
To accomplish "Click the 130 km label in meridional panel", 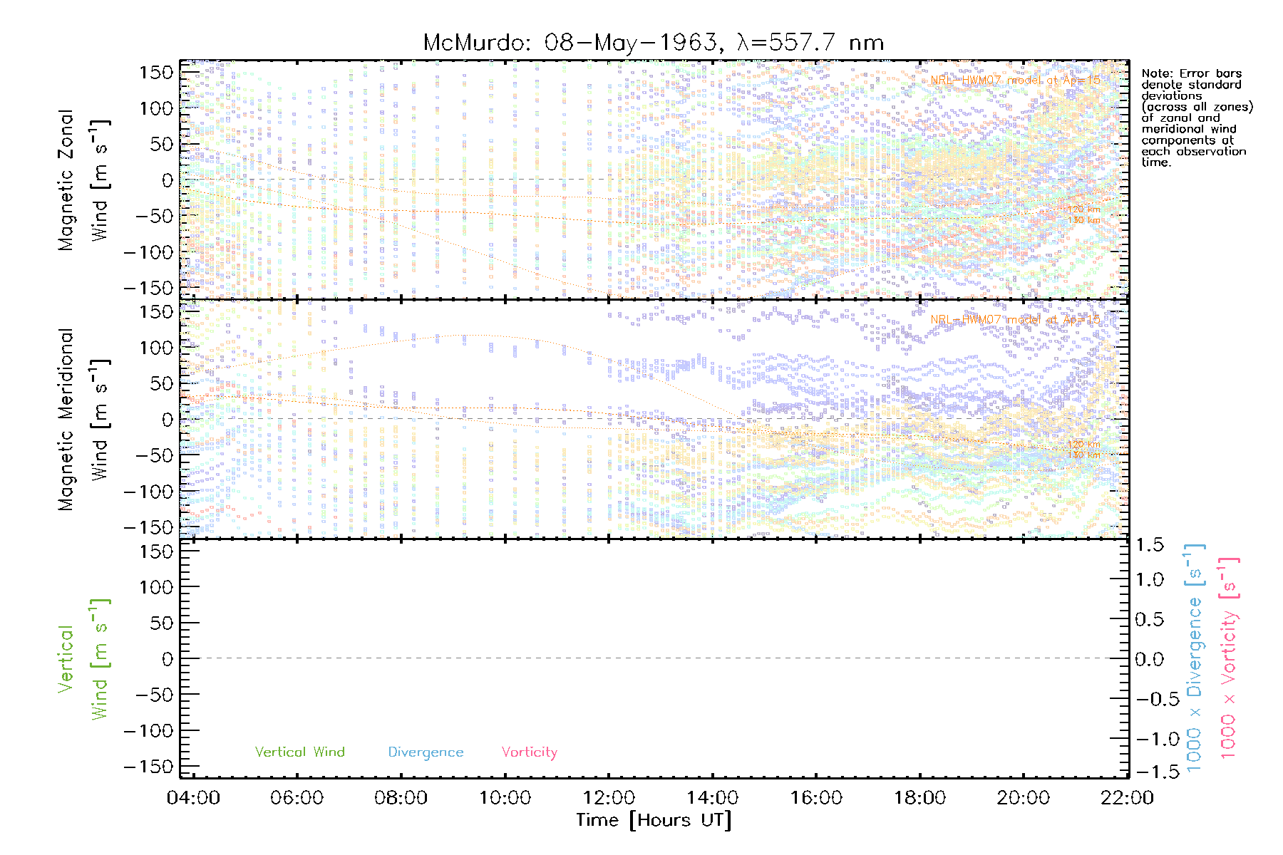I will [1083, 455].
